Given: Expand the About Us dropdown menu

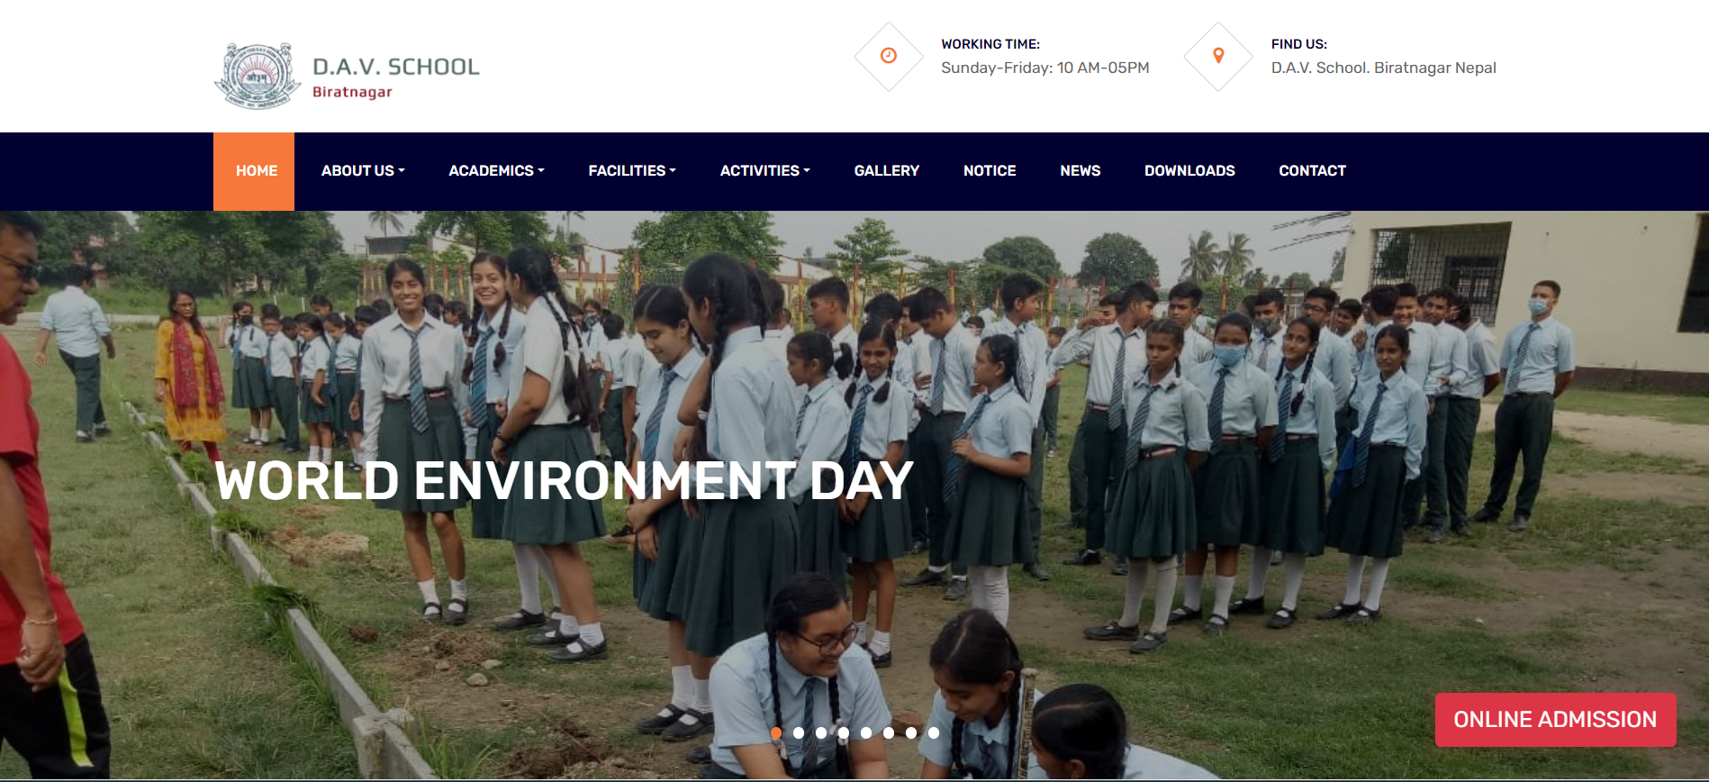Looking at the screenshot, I should pos(363,171).
